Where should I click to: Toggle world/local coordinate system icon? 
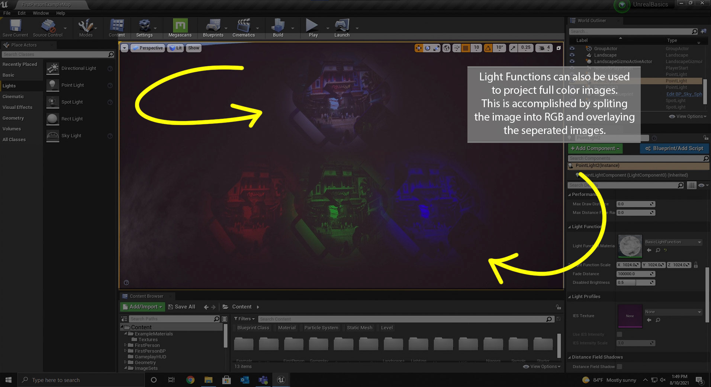tap(447, 48)
